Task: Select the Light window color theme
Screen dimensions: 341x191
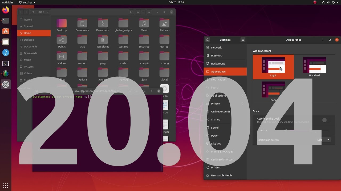Action: pyautogui.click(x=273, y=67)
